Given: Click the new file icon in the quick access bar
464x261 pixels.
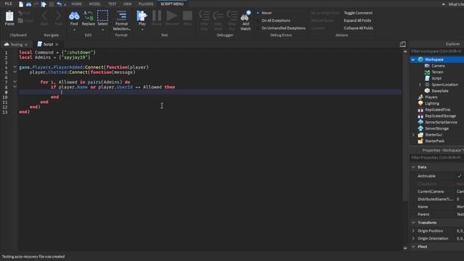Looking at the screenshot, I should pos(21,4).
